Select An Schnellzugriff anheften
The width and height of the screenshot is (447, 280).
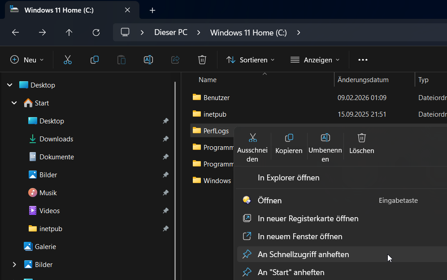pos(342,254)
